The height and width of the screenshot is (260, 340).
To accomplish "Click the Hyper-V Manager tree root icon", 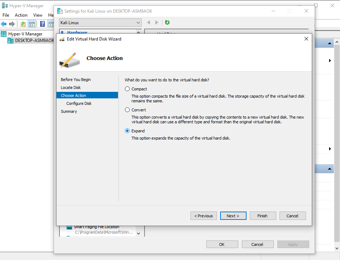I will point(4,34).
